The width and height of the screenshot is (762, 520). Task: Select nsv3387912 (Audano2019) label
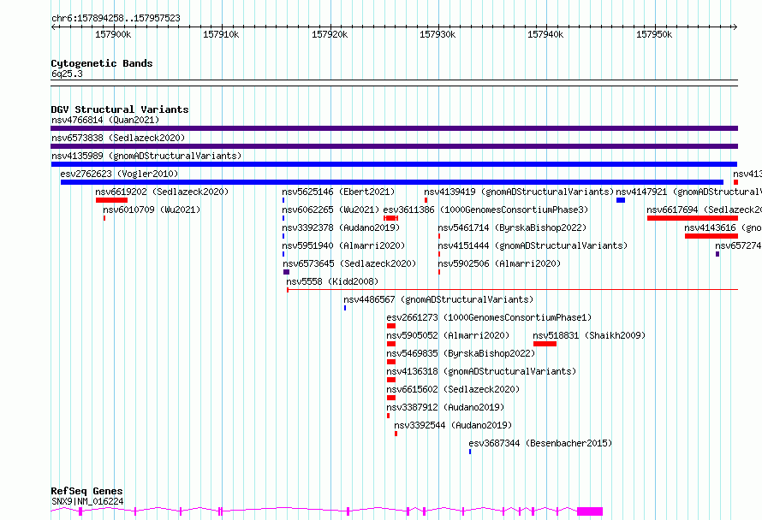[445, 407]
